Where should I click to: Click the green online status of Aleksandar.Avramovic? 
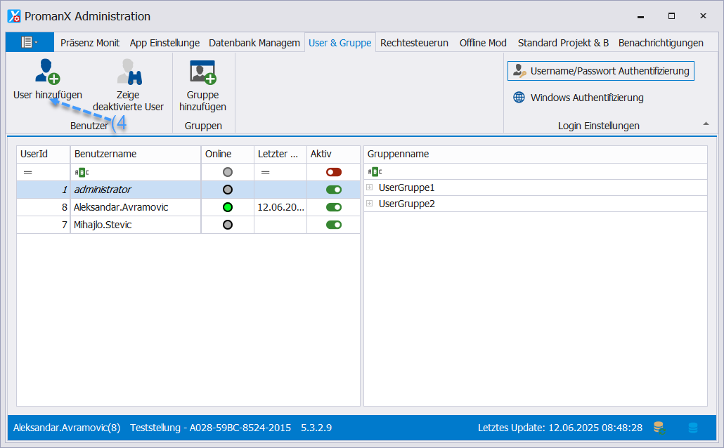coord(228,207)
